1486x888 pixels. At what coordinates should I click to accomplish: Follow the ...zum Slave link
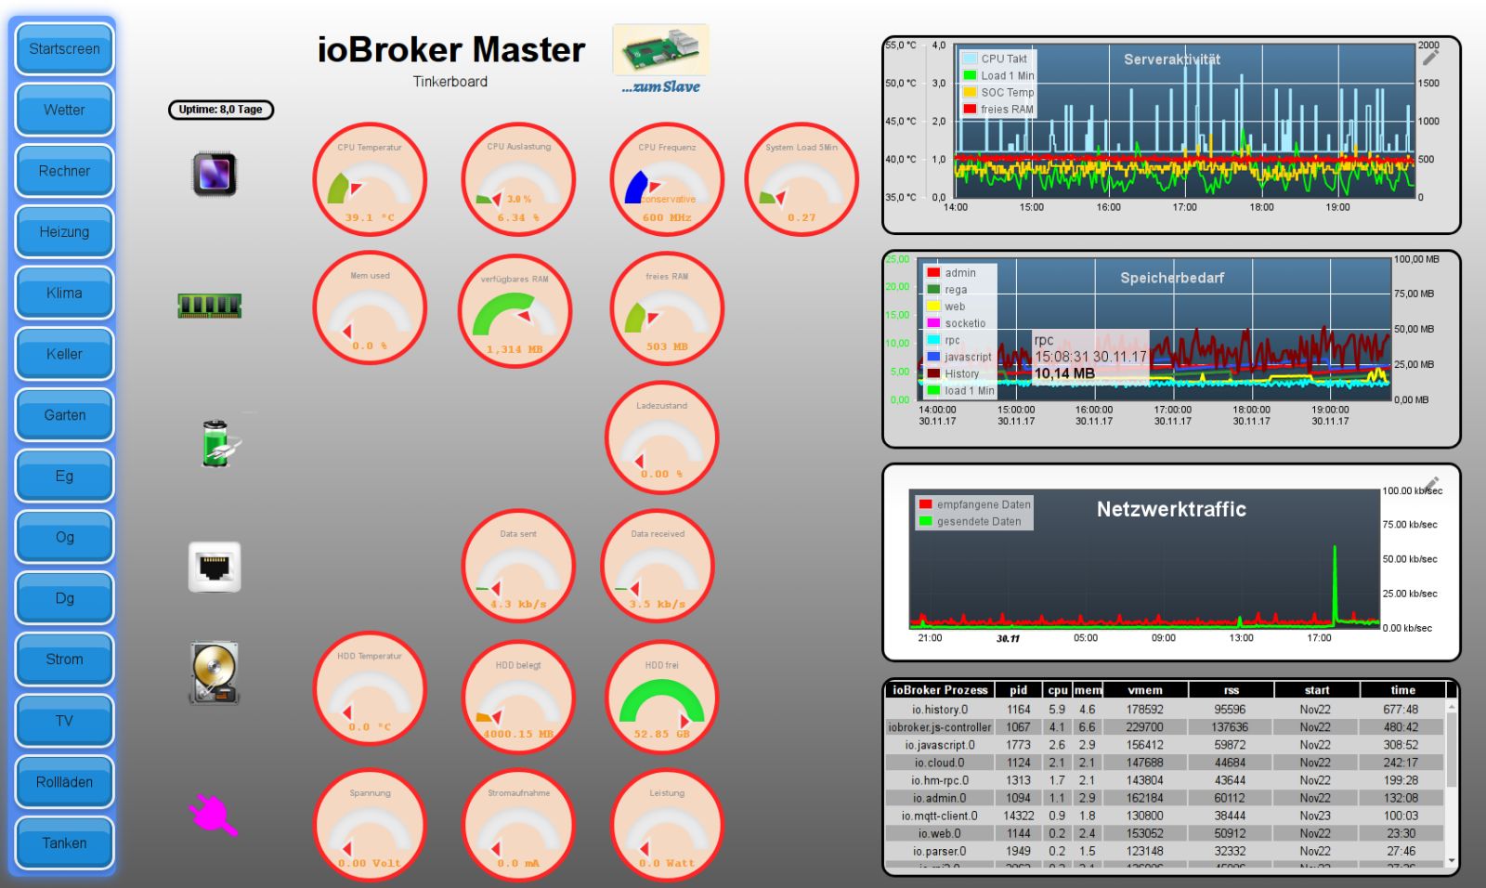[661, 86]
